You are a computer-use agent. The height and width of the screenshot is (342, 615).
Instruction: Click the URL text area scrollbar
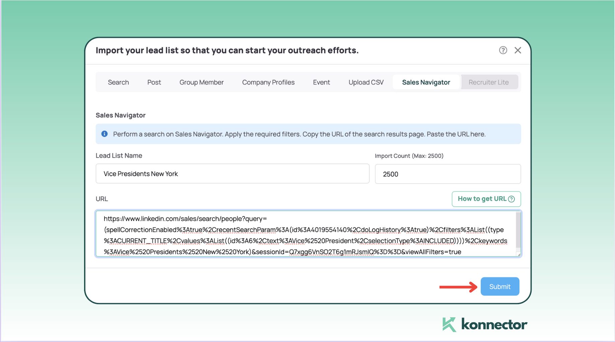pos(518,230)
